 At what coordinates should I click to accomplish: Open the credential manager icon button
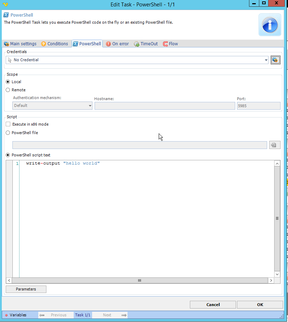coord(275,60)
